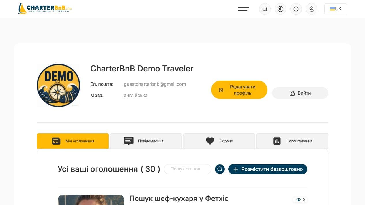365x205 pixels.
Task: Open the CharterBnB logo home link
Action: [x=45, y=9]
